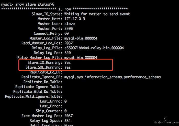
Task: Click the Relay_Log_Space value 534
Action: coord(68,121)
